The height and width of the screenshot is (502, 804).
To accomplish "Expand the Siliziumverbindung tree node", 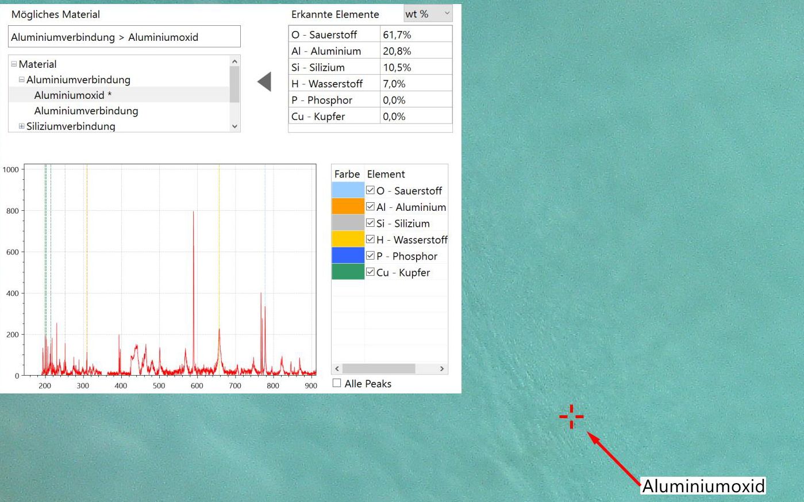I will point(22,126).
